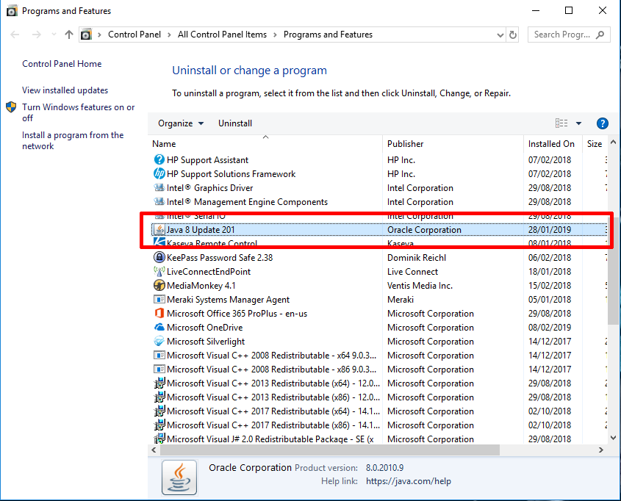Click Control Panel in the breadcrumb
This screenshot has height=501, width=621.
134,35
